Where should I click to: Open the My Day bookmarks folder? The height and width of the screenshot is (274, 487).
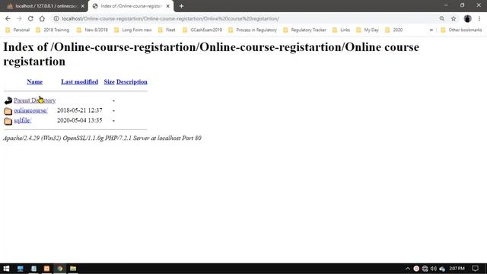pos(368,30)
